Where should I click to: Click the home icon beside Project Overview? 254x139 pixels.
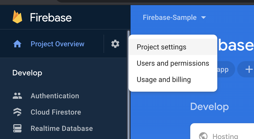17,44
